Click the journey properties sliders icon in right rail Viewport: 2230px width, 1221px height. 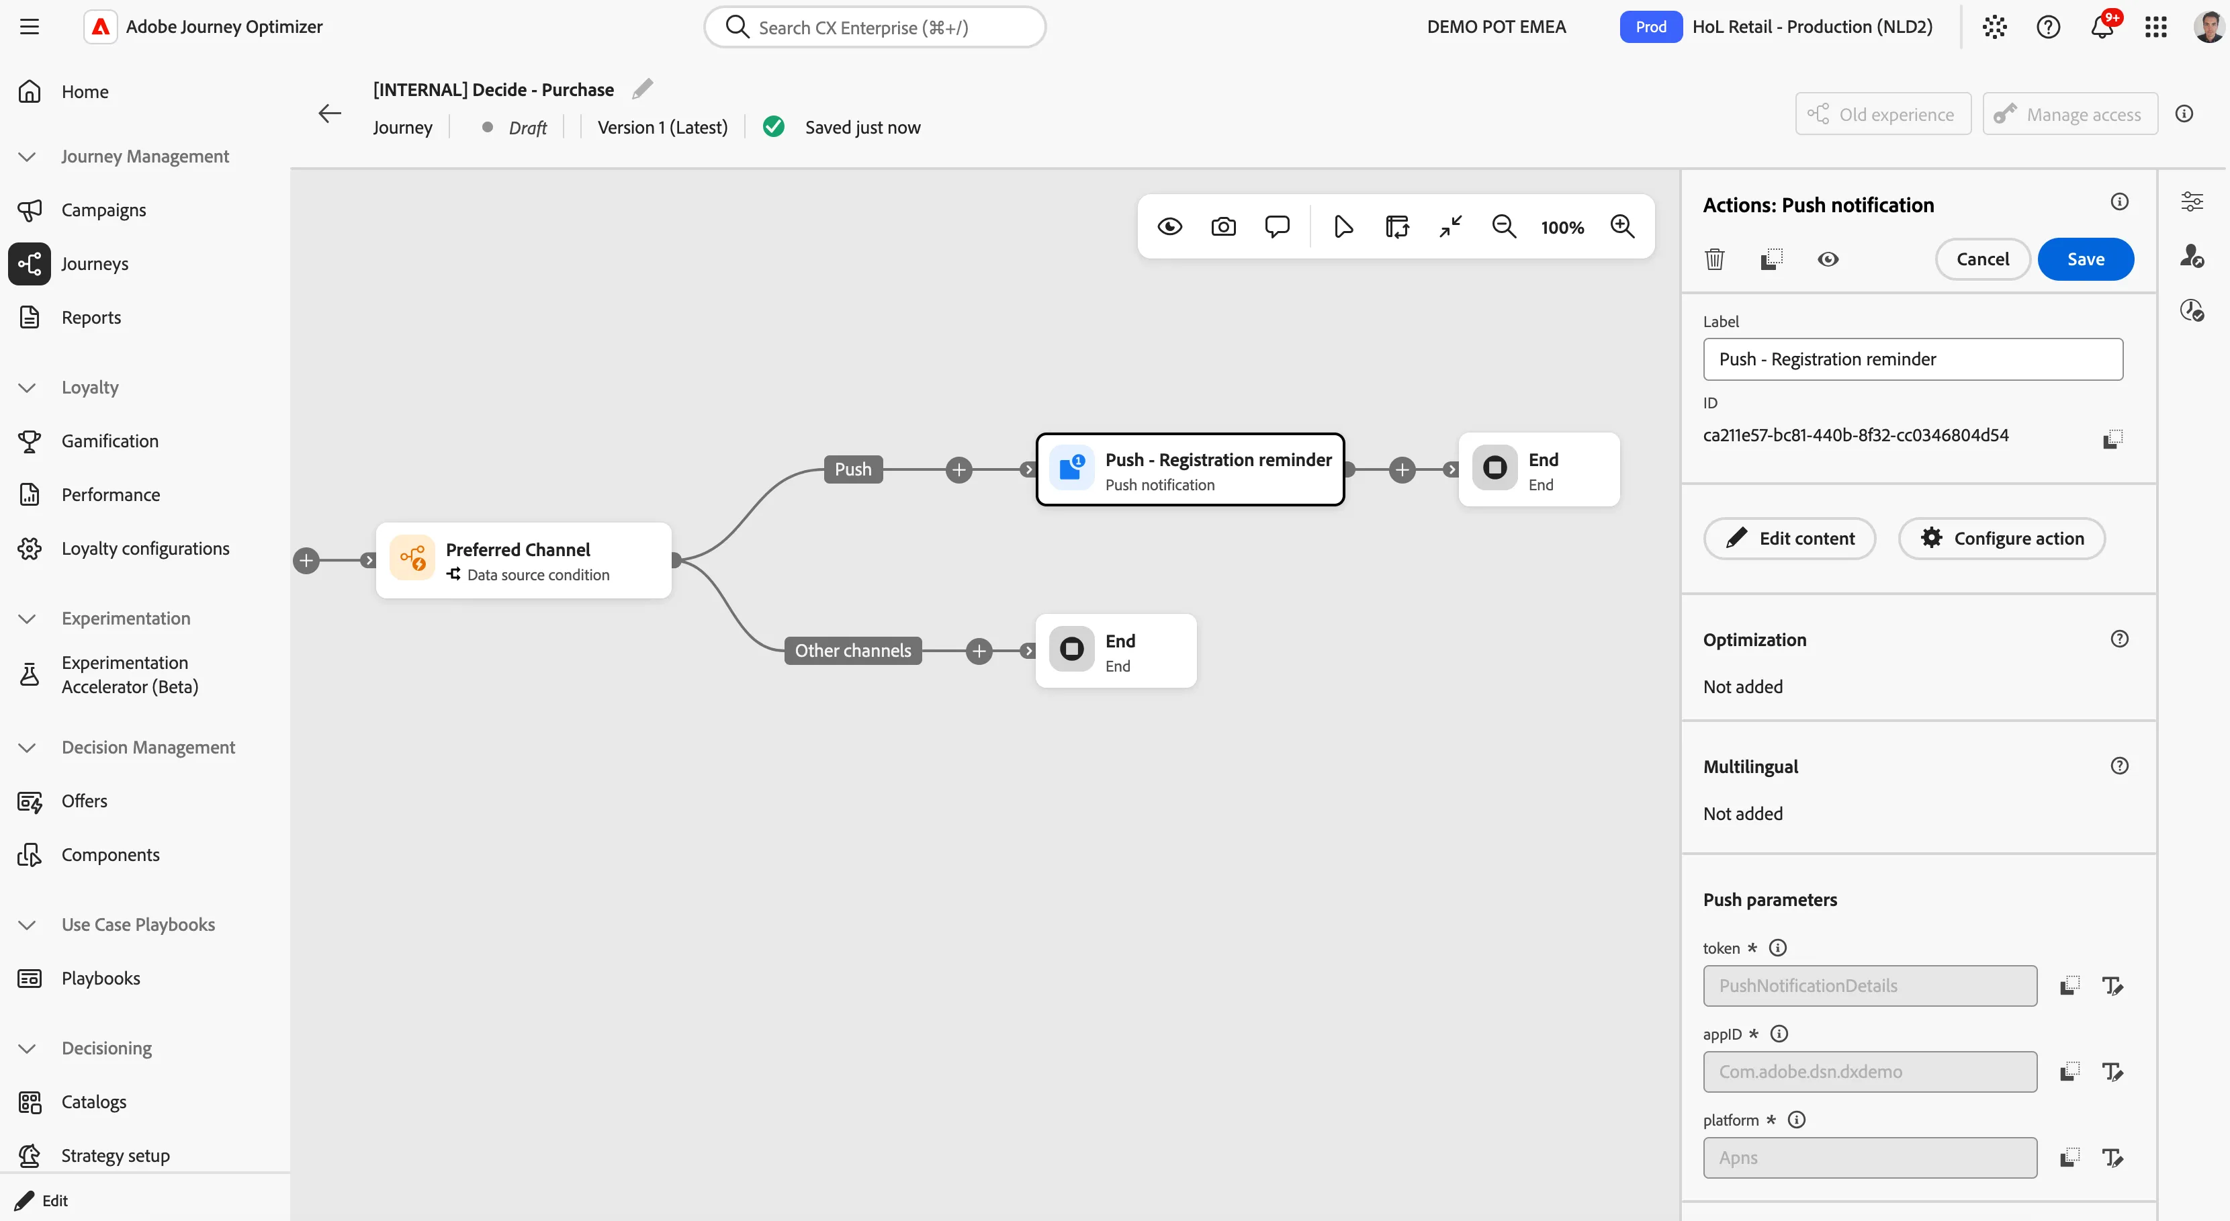pyautogui.click(x=2192, y=201)
